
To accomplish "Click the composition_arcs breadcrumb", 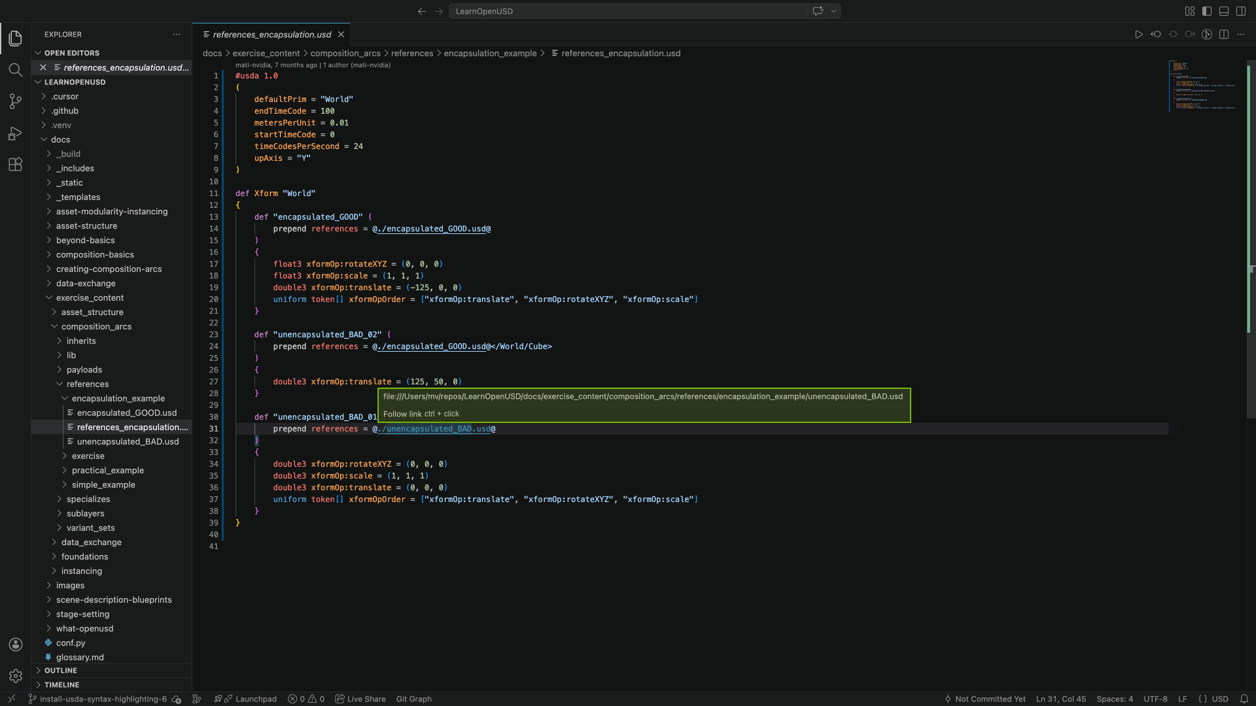I will coord(345,54).
